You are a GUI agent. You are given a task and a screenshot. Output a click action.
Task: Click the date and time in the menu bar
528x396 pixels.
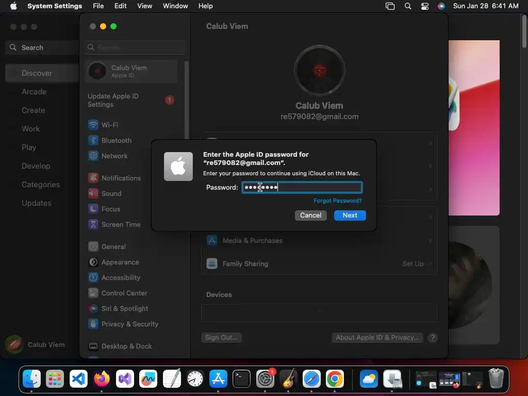(x=486, y=6)
